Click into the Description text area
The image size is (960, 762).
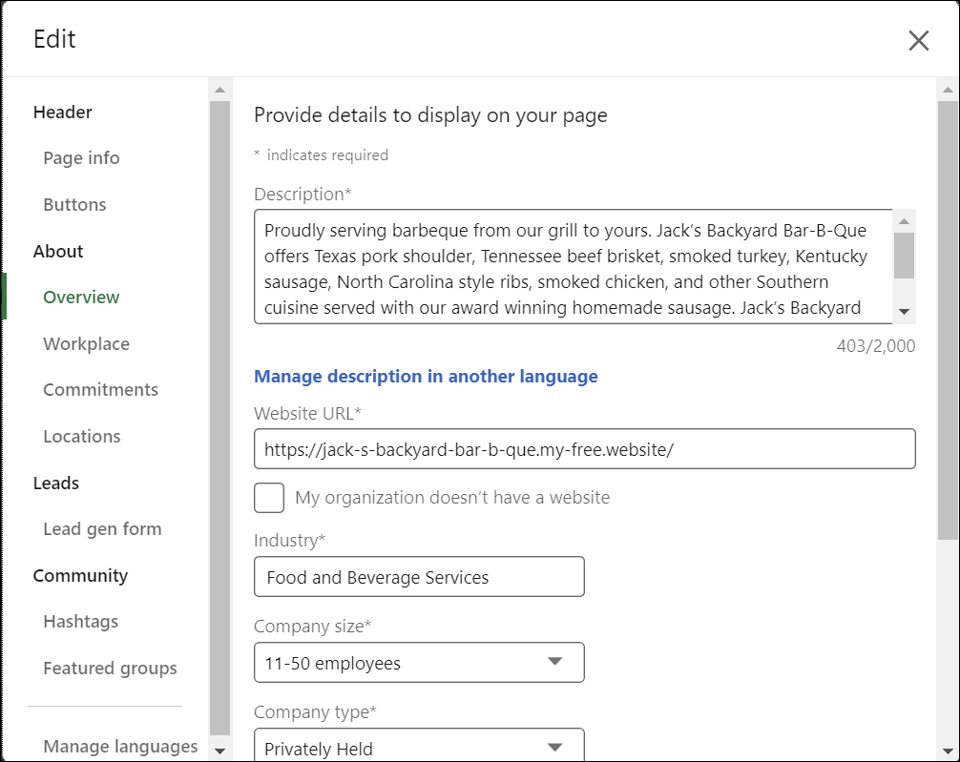pyautogui.click(x=574, y=267)
